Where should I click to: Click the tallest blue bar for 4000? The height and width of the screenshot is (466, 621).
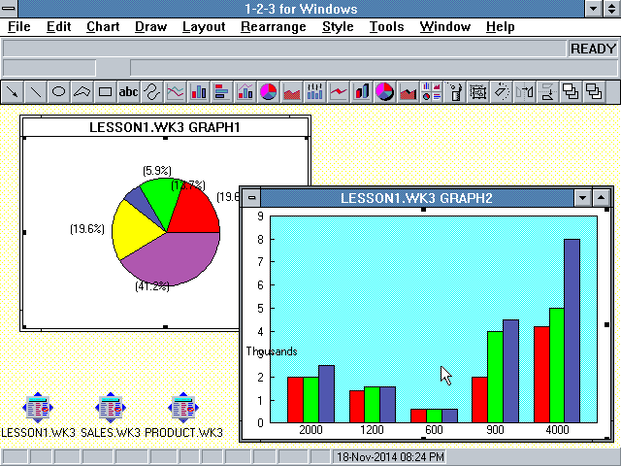click(x=572, y=330)
